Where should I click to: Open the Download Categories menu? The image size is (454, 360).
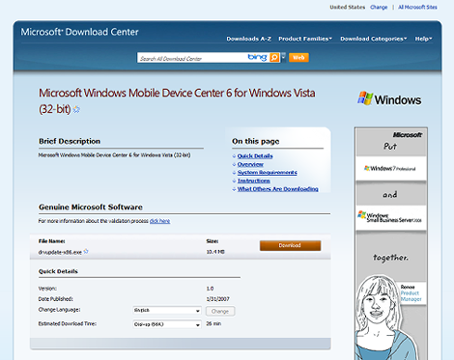click(374, 39)
